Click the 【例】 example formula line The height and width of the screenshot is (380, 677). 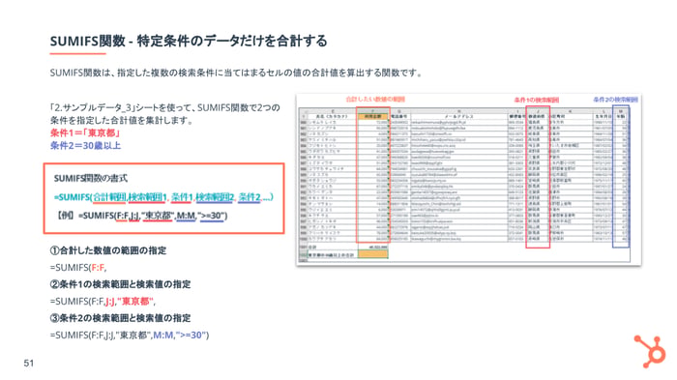pos(141,215)
